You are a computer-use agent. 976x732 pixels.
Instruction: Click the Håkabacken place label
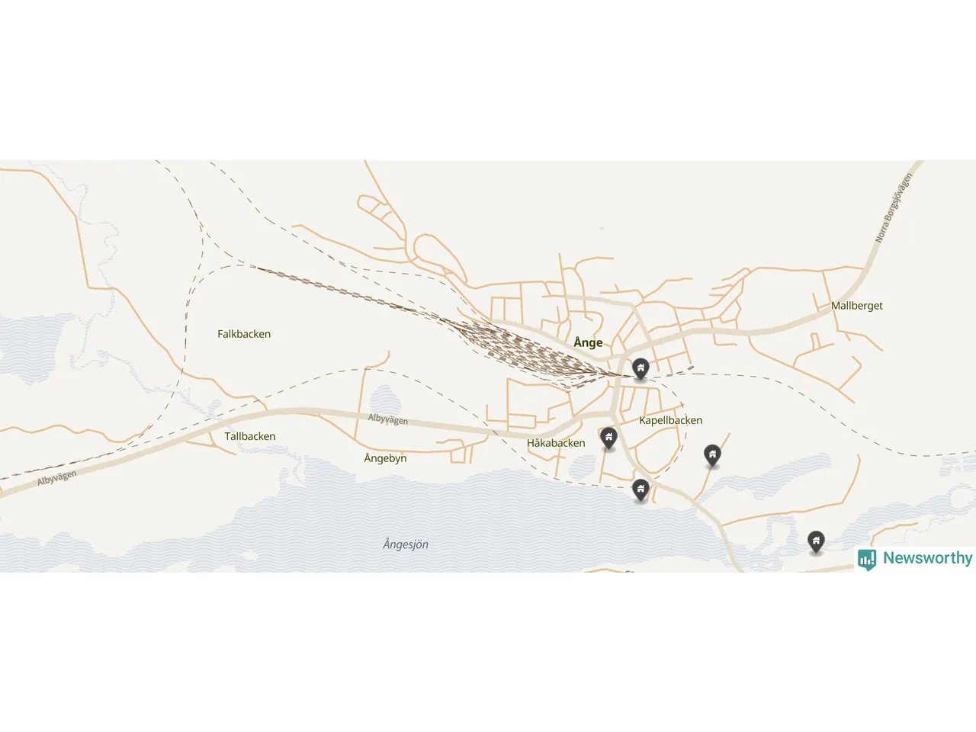point(556,443)
